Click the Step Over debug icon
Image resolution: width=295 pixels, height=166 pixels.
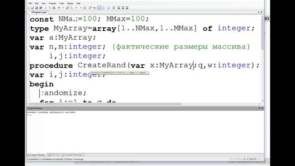pos(90,8)
